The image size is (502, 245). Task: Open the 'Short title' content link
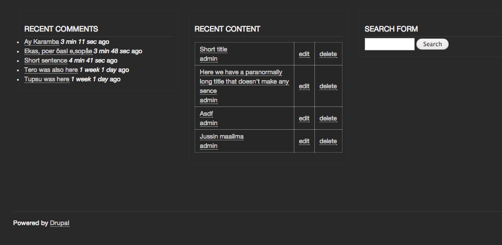click(x=213, y=50)
